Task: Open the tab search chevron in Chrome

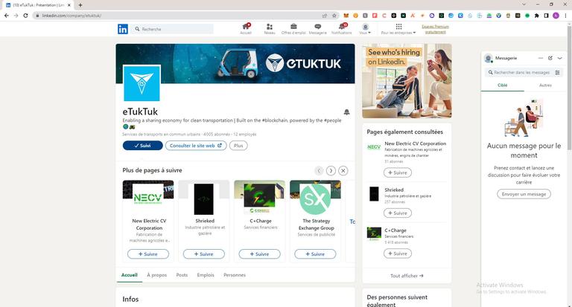Action: click(524, 4)
